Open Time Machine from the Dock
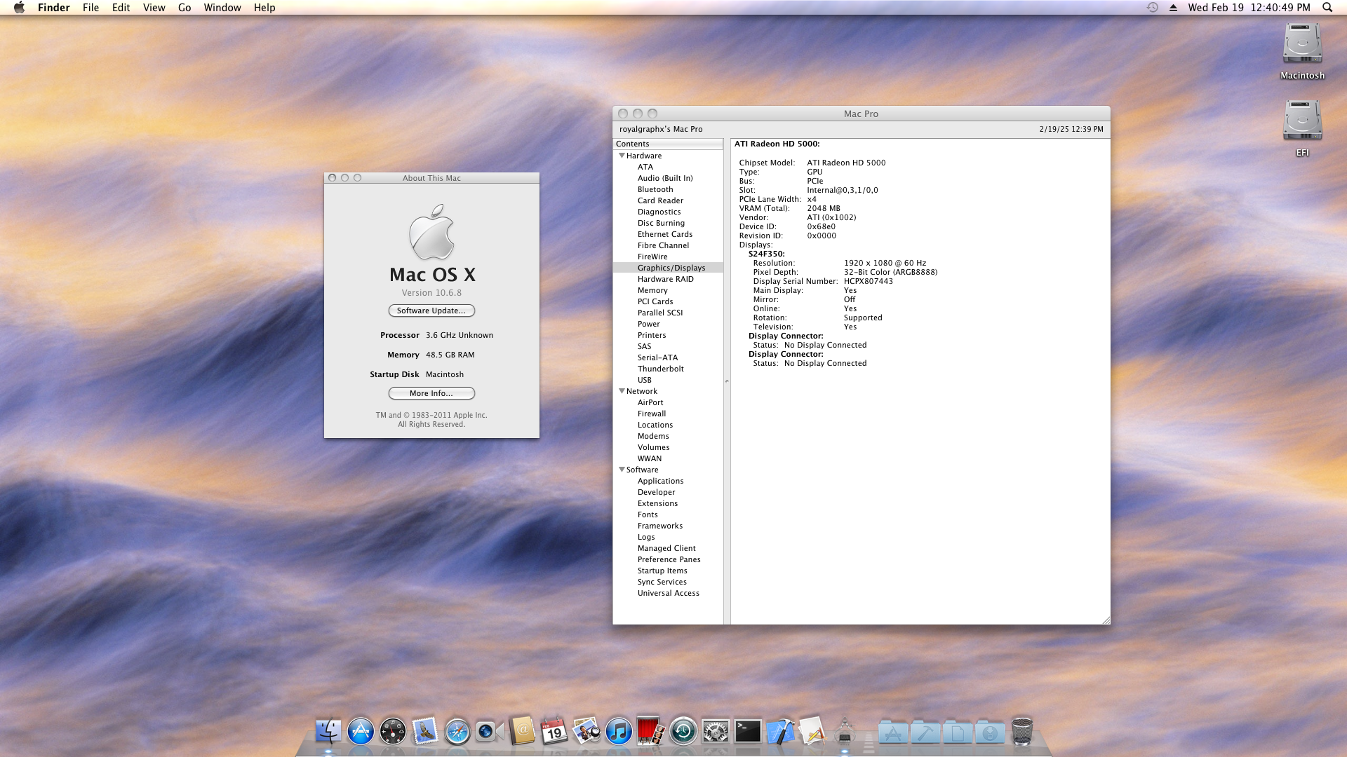The image size is (1347, 757). 683,732
